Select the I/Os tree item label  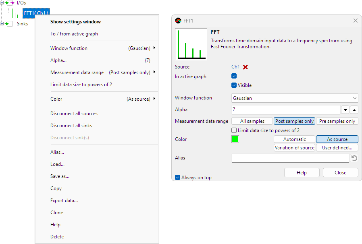coord(21,3)
